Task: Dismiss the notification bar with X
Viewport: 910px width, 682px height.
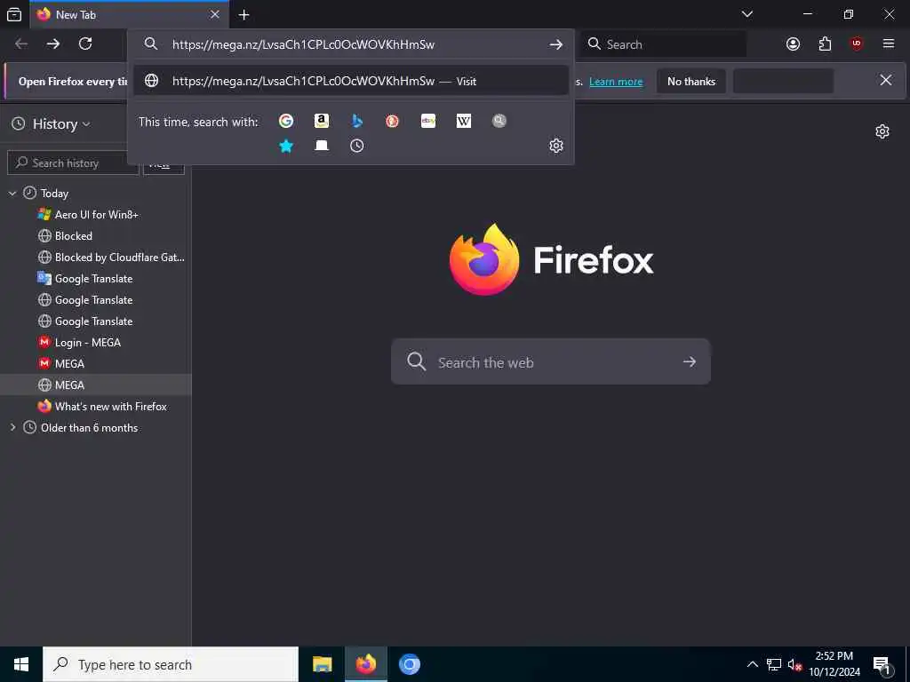Action: pos(886,80)
